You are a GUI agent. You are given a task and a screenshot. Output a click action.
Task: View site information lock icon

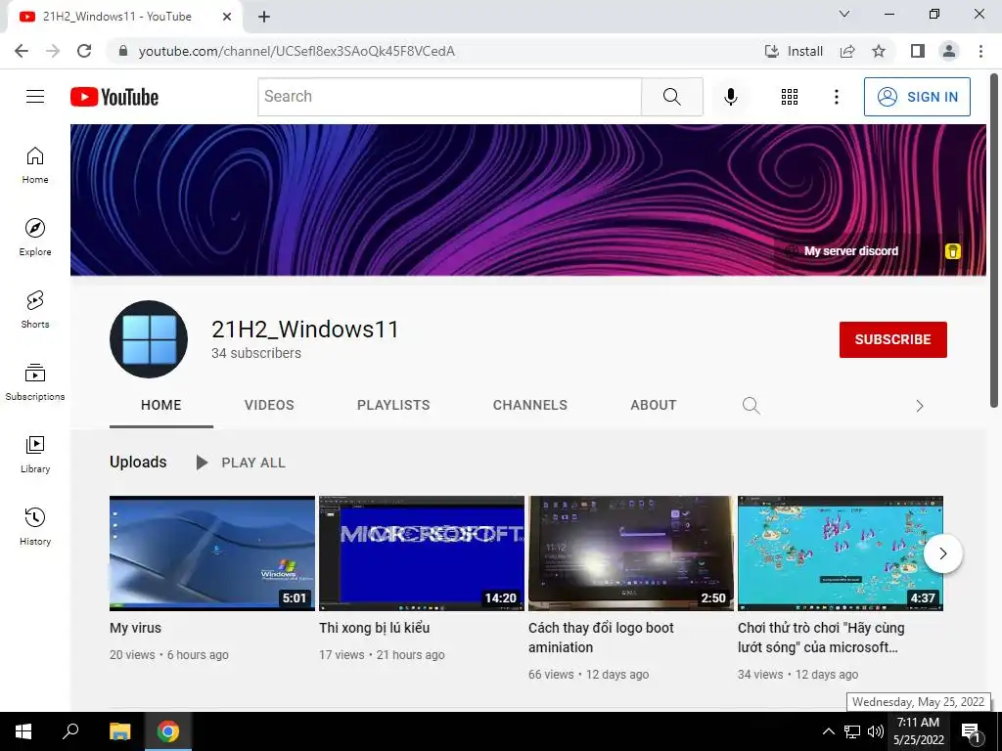pyautogui.click(x=123, y=51)
